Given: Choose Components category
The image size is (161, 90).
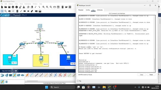Looking at the screenshot, I should [11, 75].
